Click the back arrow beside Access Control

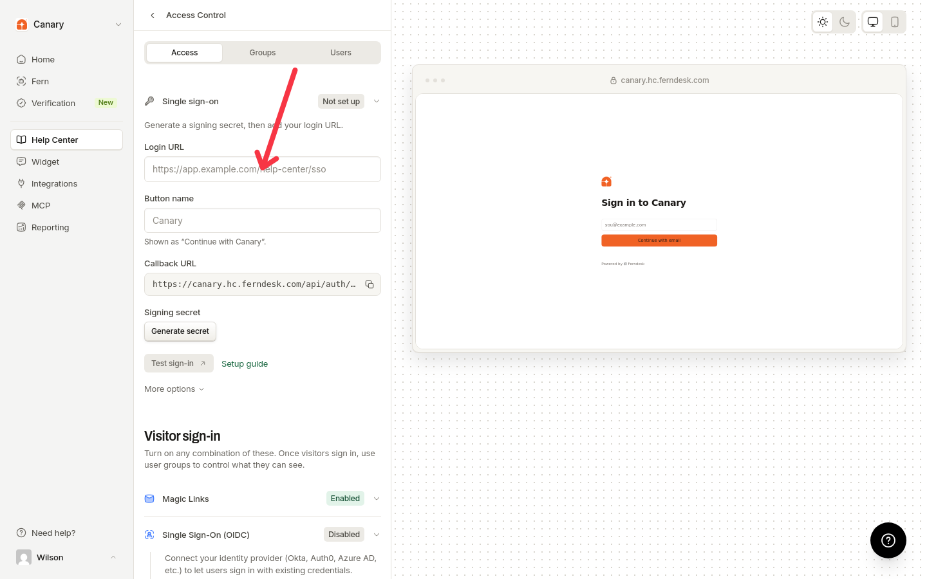(153, 15)
